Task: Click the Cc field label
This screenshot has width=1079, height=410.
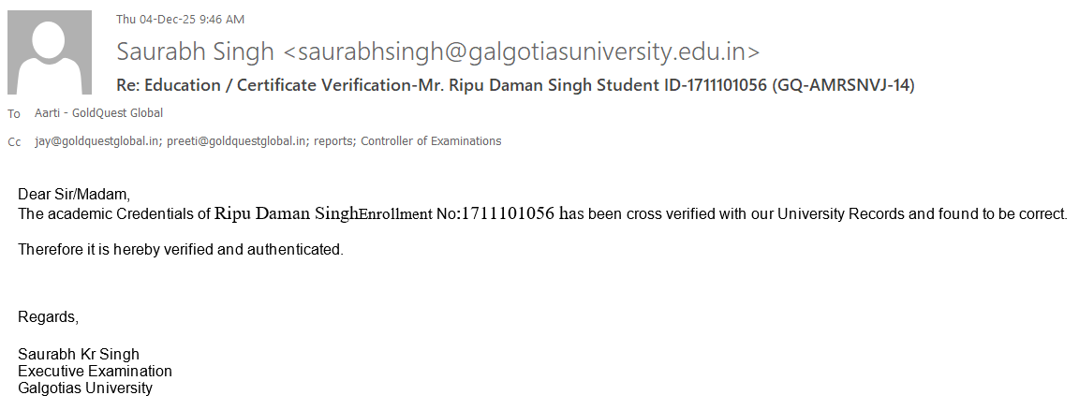Action: [14, 142]
